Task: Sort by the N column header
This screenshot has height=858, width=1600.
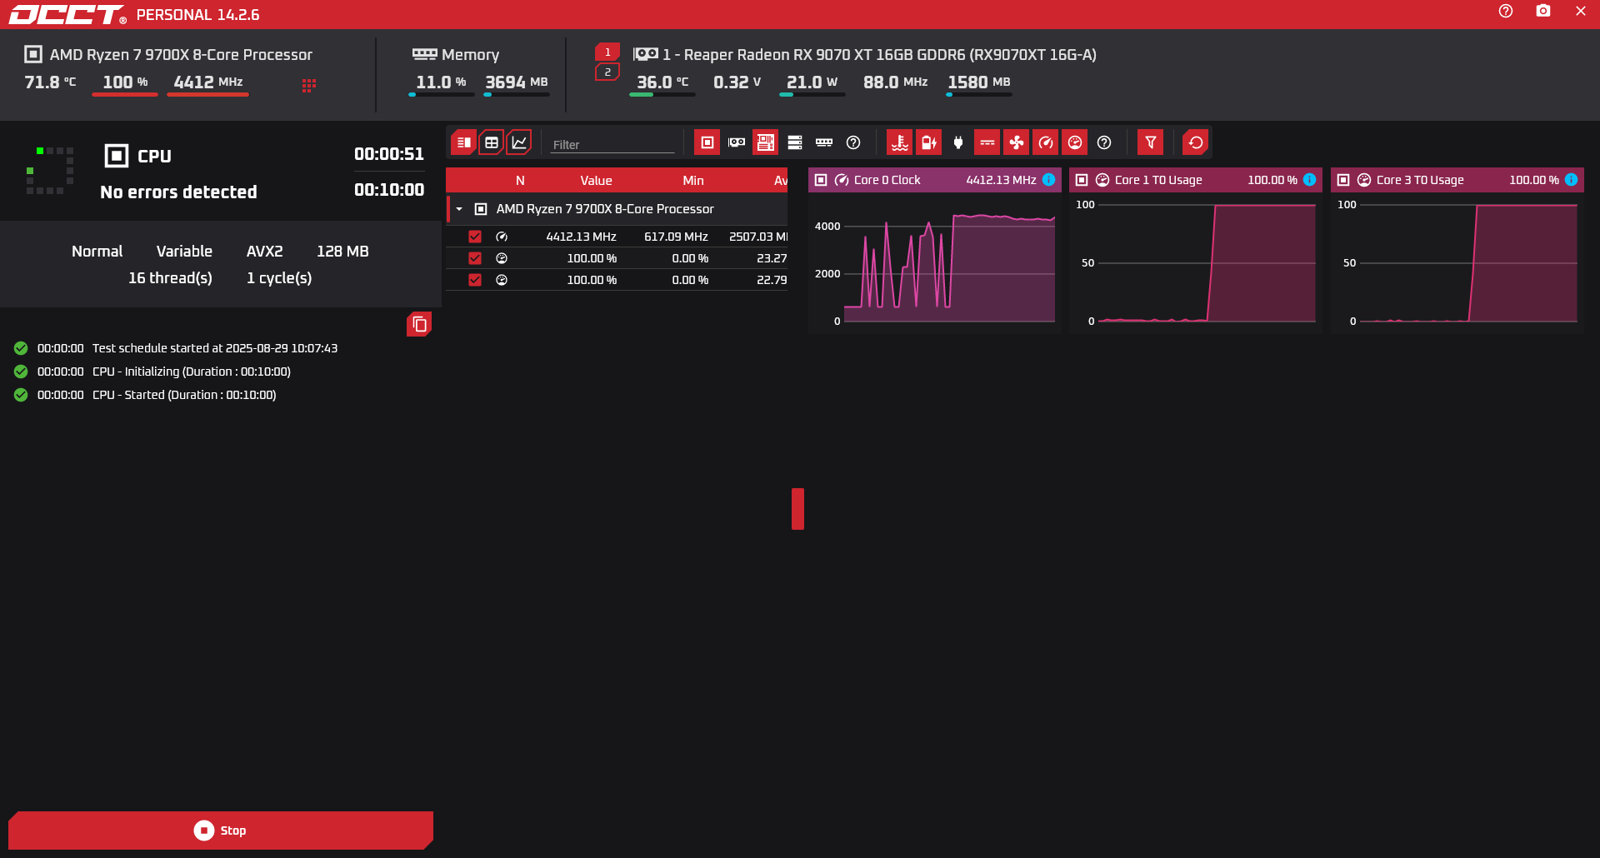Action: [520, 181]
